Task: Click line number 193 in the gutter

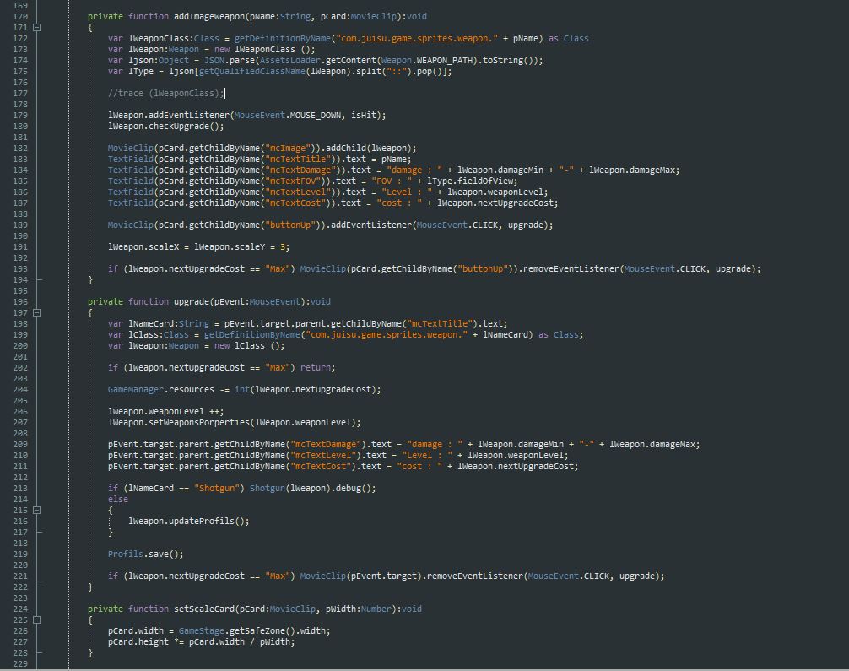Action: (20, 269)
